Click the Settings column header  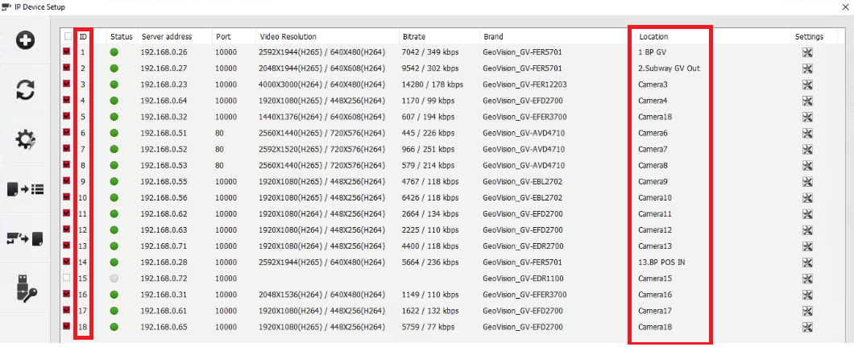click(x=810, y=36)
